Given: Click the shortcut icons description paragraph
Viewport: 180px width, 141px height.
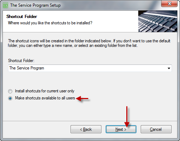Looking at the screenshot, I should 89,43.
